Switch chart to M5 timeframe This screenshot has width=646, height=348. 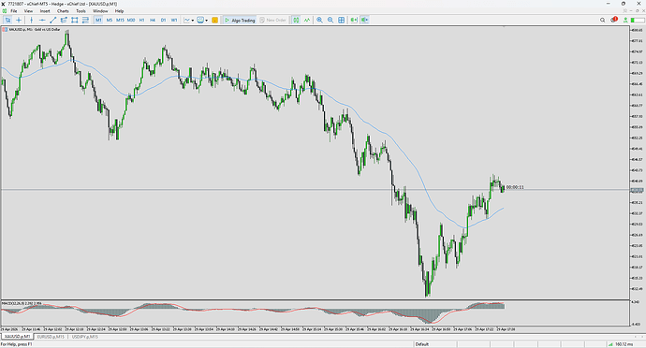point(110,20)
